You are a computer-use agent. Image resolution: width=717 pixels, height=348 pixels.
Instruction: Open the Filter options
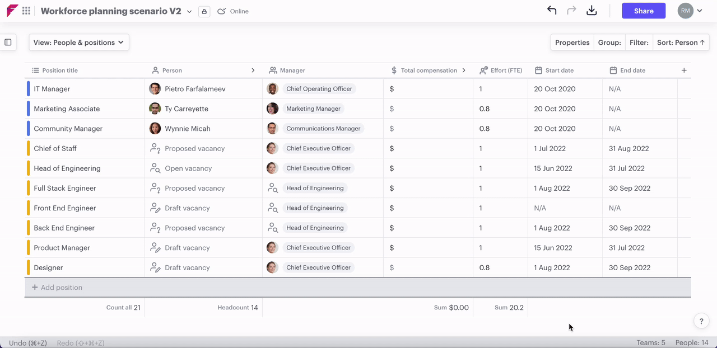coord(639,43)
